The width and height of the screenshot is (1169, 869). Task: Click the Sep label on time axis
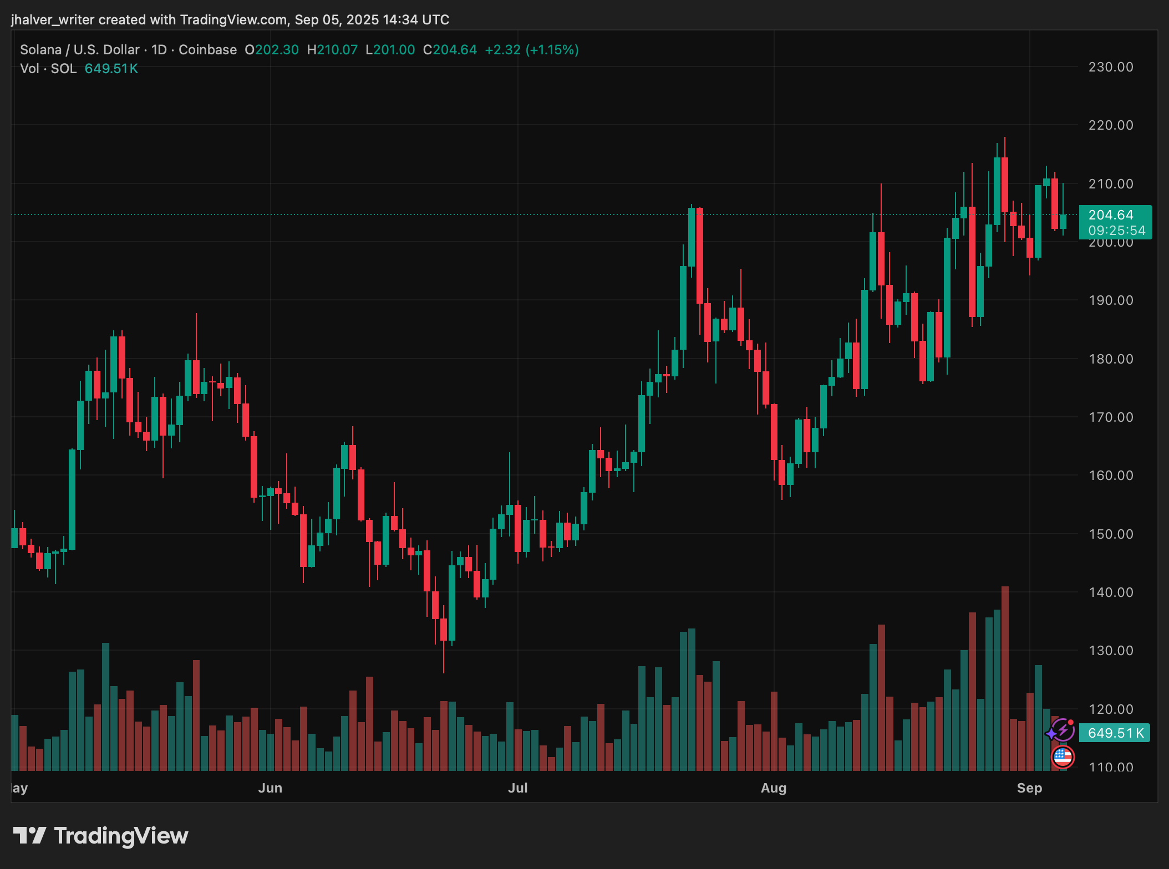point(1029,788)
